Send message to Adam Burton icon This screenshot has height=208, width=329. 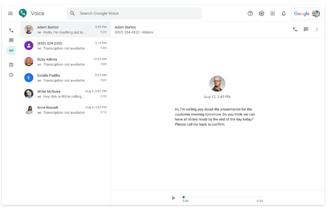(306, 29)
